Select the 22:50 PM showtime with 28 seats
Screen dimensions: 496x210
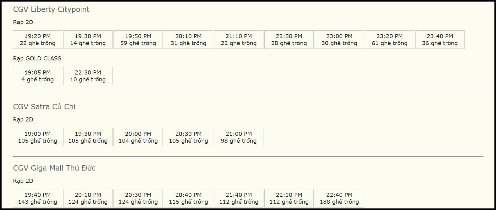(x=289, y=40)
